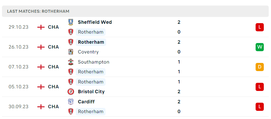Click the Coventry club crest icon
This screenshot has height=119, width=271.
[x=71, y=52]
